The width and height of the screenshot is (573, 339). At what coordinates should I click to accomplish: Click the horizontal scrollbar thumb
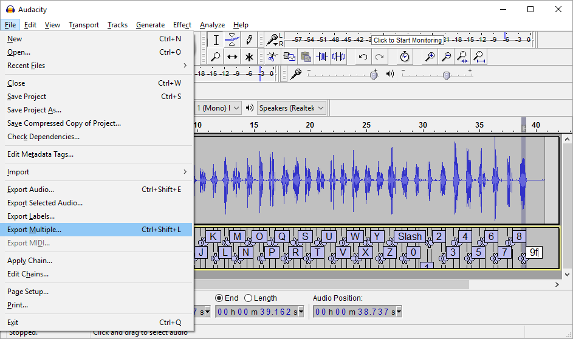[x=331, y=284]
